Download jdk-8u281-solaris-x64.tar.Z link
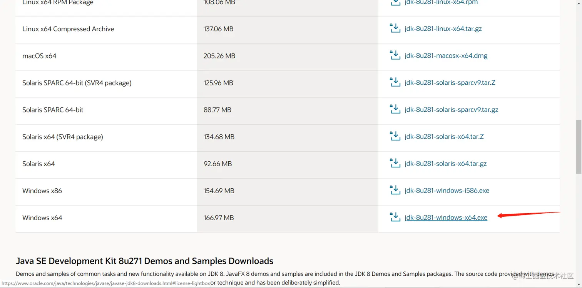582x288 pixels. click(x=444, y=137)
